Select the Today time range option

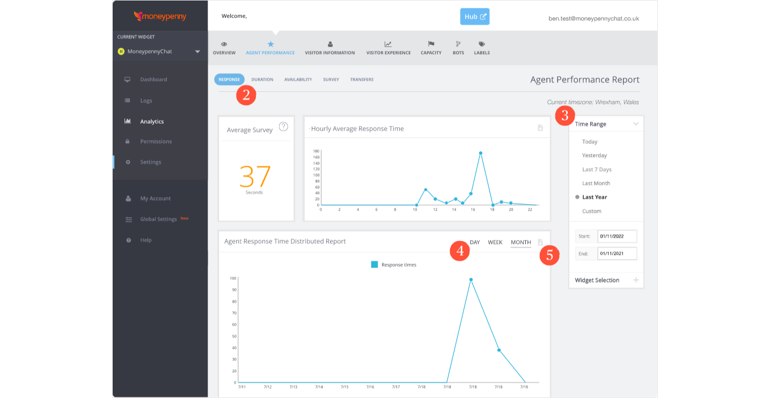tap(590, 142)
